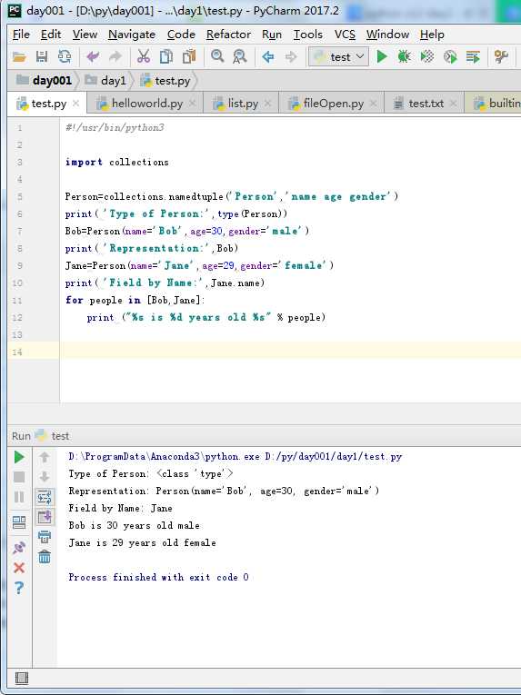The width and height of the screenshot is (521, 695).
Task: Close the list.py tab
Action: [267, 104]
